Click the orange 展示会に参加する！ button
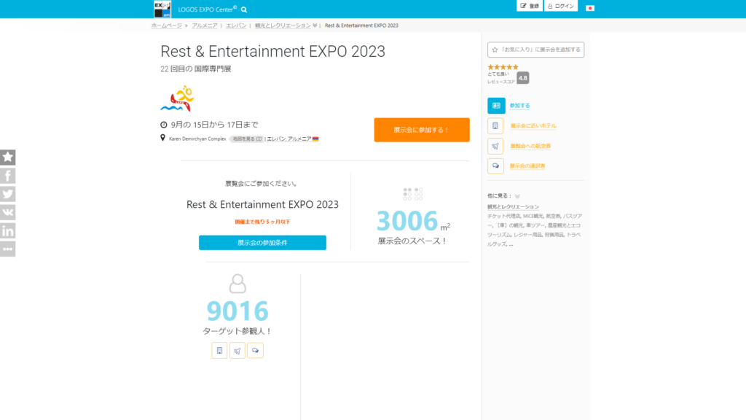 [x=422, y=130]
